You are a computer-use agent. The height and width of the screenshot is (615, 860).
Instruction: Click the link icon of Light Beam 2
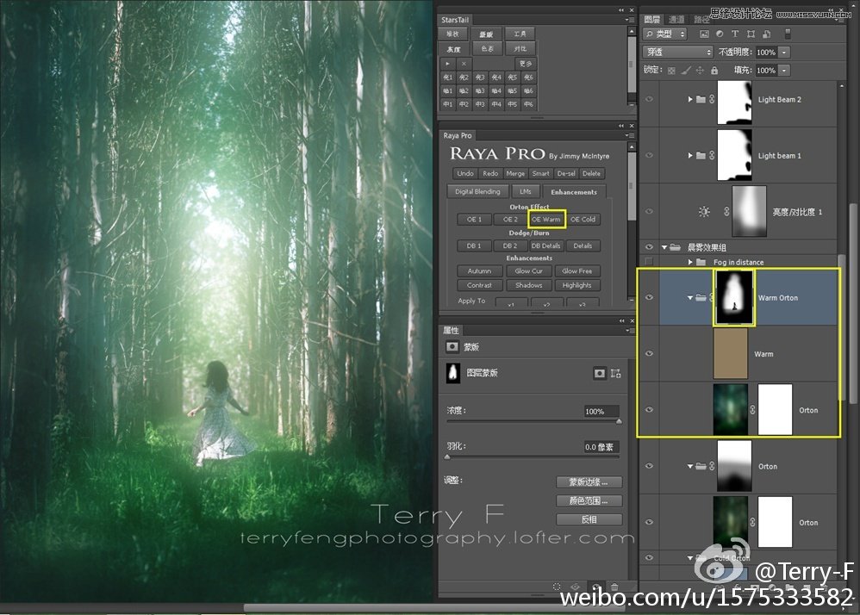712,99
